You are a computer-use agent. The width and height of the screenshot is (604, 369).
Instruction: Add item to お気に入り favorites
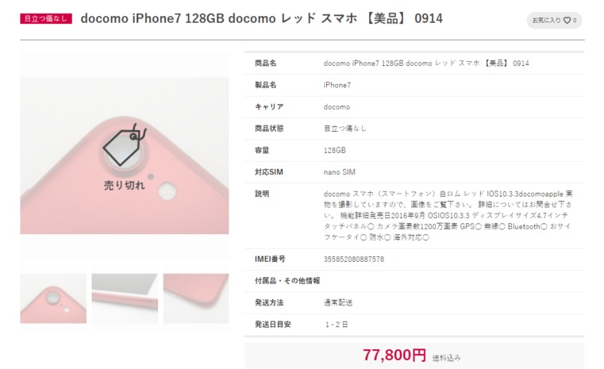coord(554,21)
